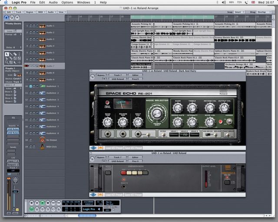Click Bypass in the Space Echo plugin window
Viewport: 278px width, 222px height.
coord(101,75)
